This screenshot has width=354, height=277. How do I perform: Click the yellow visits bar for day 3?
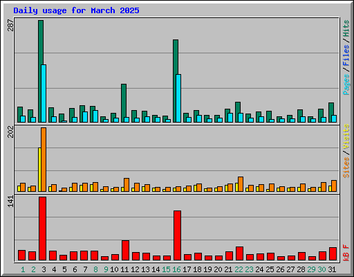pyautogui.click(x=39, y=170)
